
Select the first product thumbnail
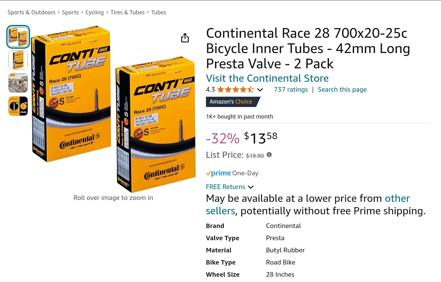(x=18, y=37)
